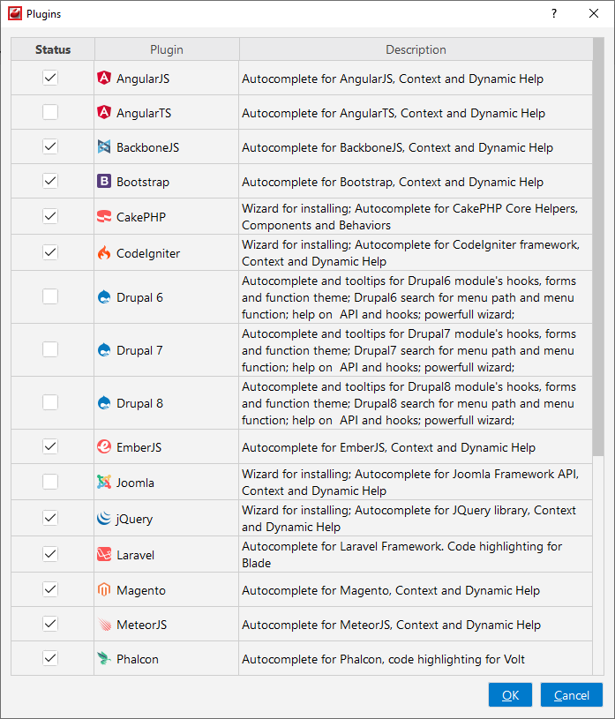615x719 pixels.
Task: Click the AngularJS plugin icon
Action: 104,78
